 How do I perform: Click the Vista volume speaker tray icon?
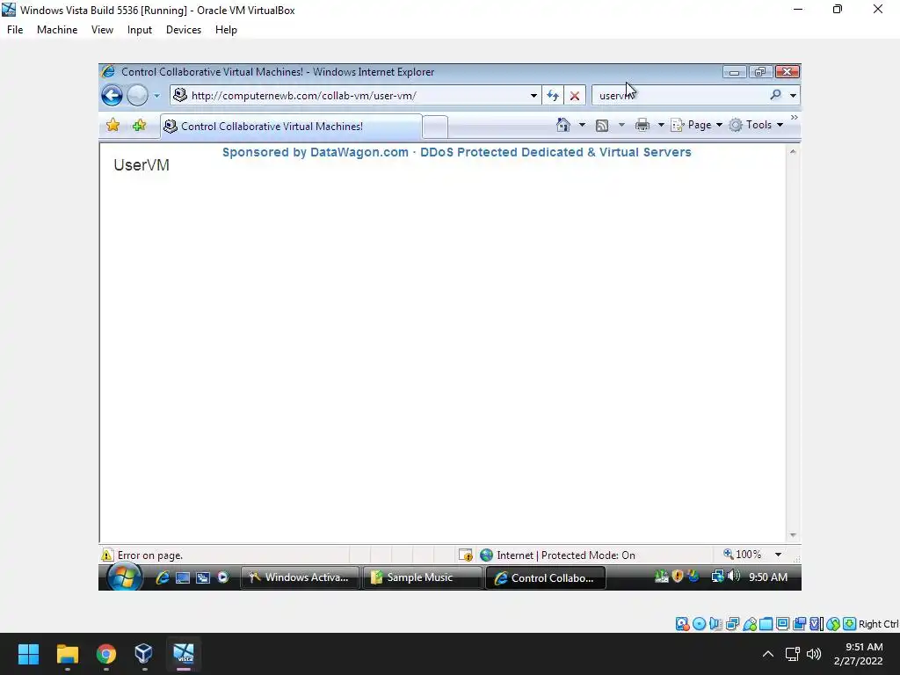point(734,576)
